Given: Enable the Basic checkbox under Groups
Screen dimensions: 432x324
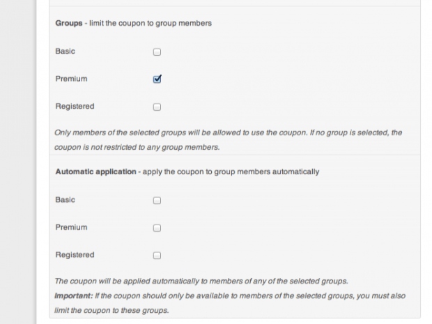Looking at the screenshot, I should click(x=157, y=52).
